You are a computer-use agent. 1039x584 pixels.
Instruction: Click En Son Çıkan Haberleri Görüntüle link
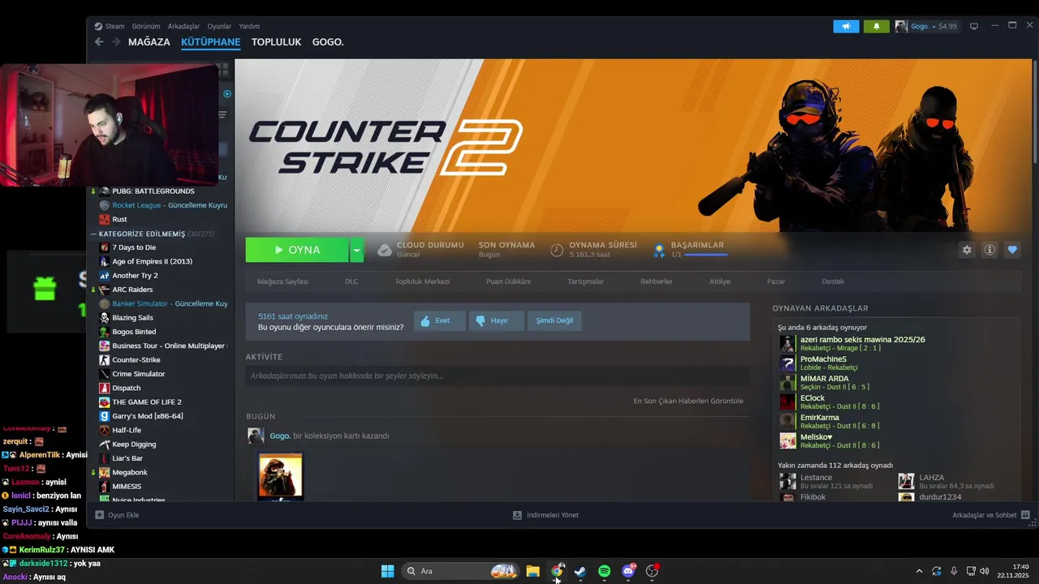[688, 401]
